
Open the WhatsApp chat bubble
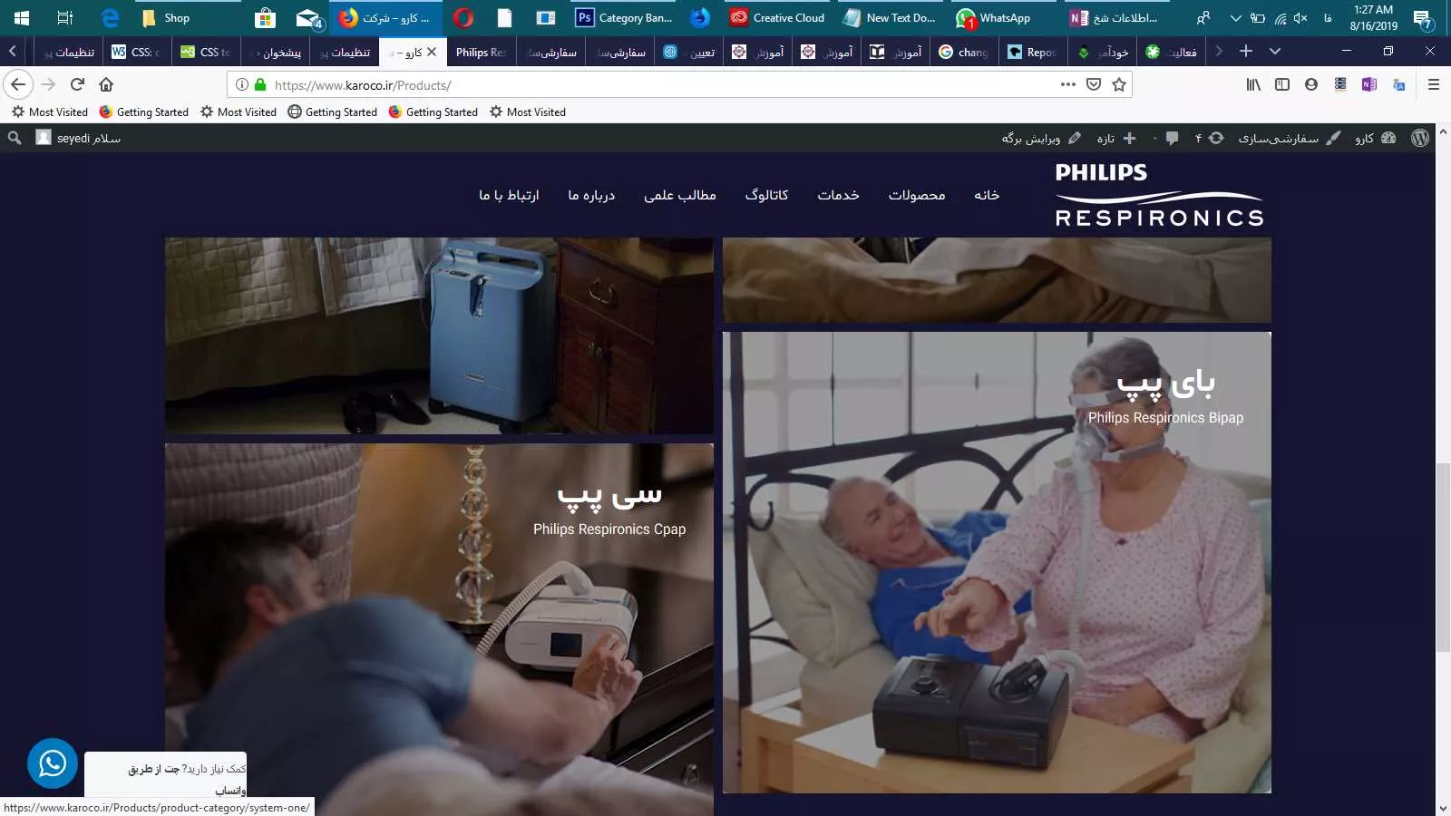coord(53,763)
